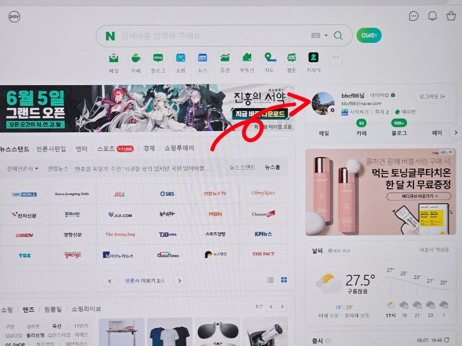Go to previous shopping page arrow
Image resolution: width=462 pixels, height=346 pixels.
271,306
